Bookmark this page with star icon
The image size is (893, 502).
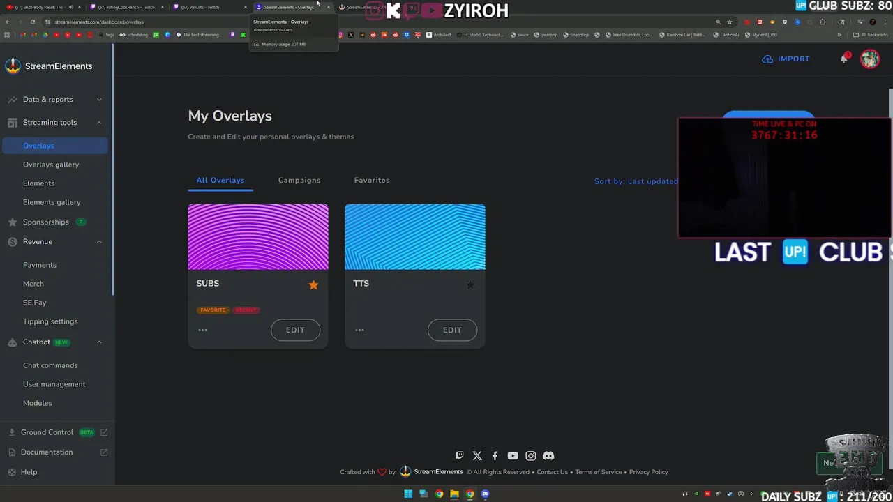pyautogui.click(x=730, y=22)
